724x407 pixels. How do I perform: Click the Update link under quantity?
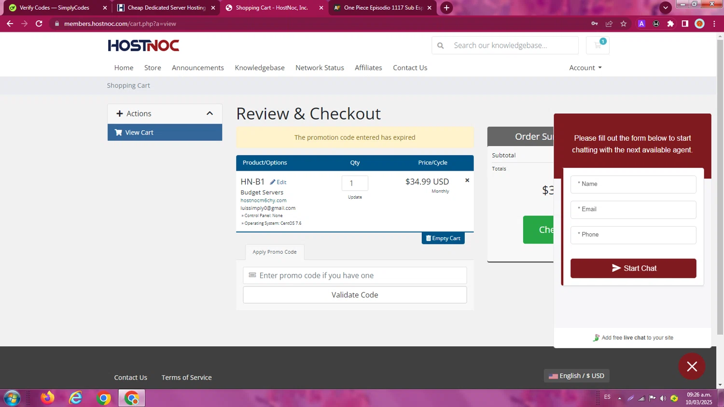pos(355,197)
